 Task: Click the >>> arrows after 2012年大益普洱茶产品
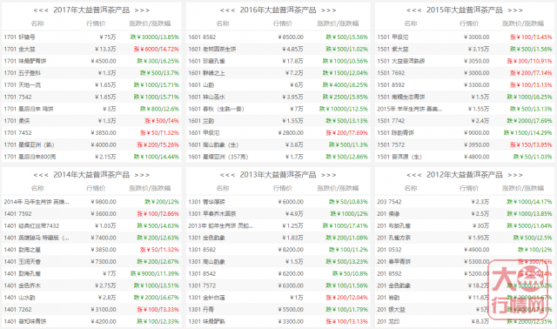click(x=515, y=175)
